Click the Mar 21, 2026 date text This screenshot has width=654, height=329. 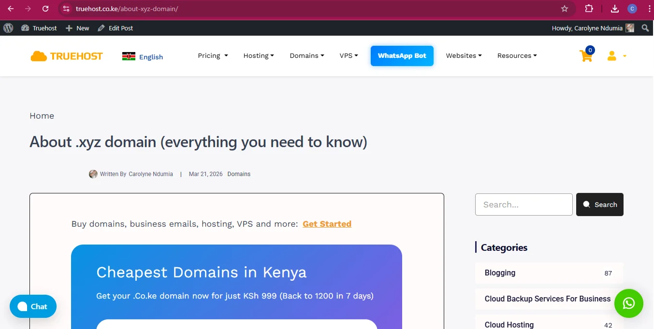click(206, 174)
